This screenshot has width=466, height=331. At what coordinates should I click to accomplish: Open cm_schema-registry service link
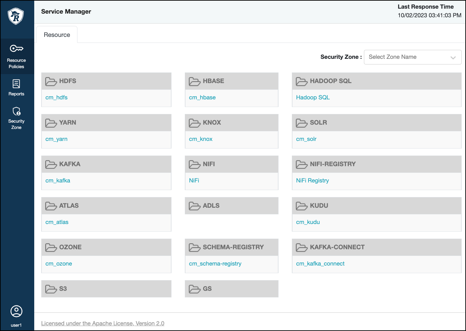[x=215, y=264]
